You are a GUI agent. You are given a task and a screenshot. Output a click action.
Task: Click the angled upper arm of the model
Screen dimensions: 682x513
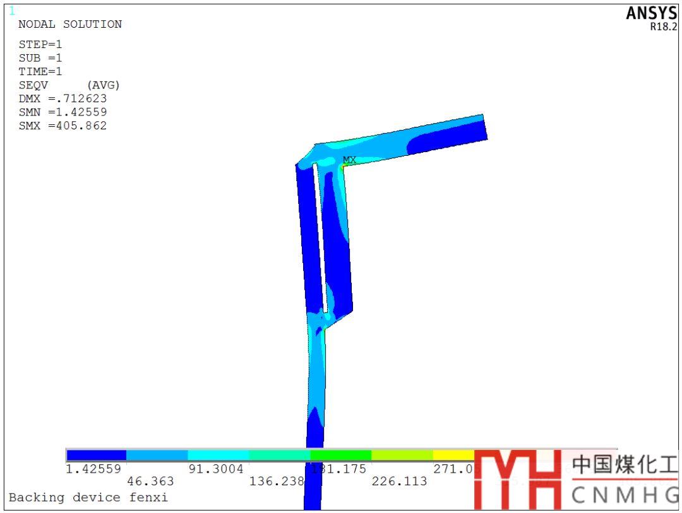click(x=400, y=139)
